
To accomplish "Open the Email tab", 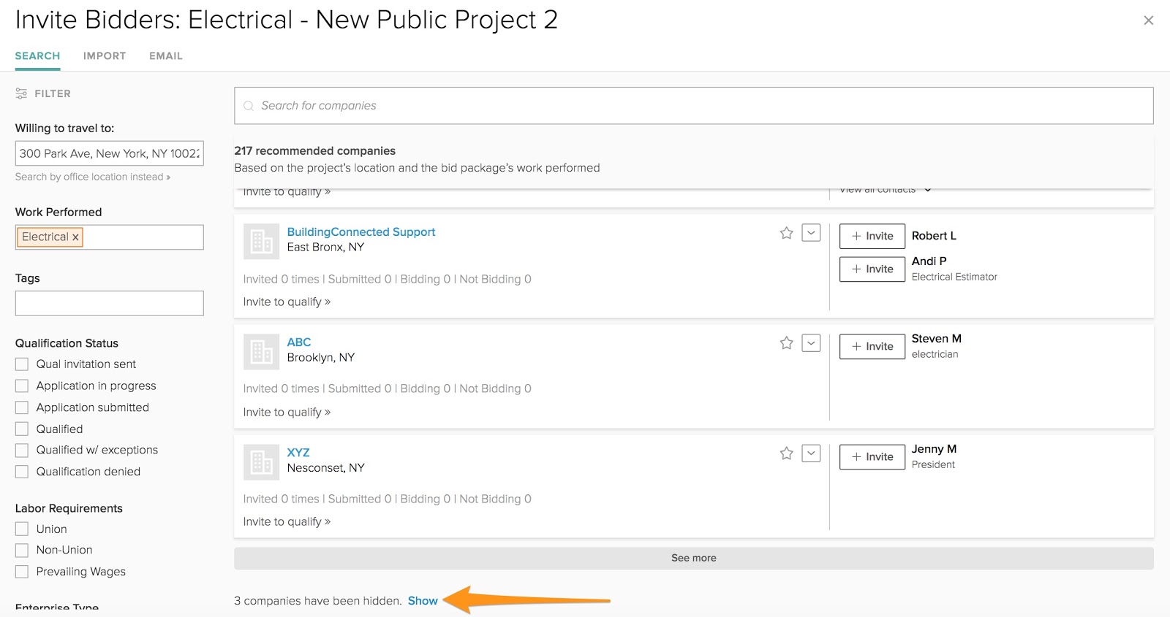I will (166, 56).
